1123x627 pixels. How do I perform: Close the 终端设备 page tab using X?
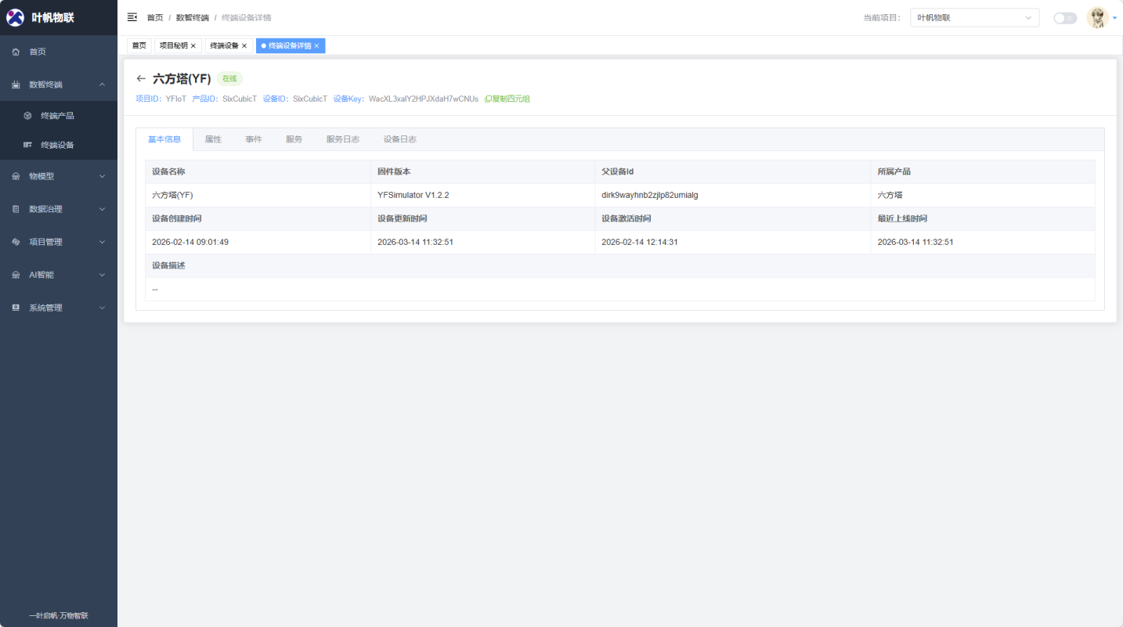(x=244, y=46)
